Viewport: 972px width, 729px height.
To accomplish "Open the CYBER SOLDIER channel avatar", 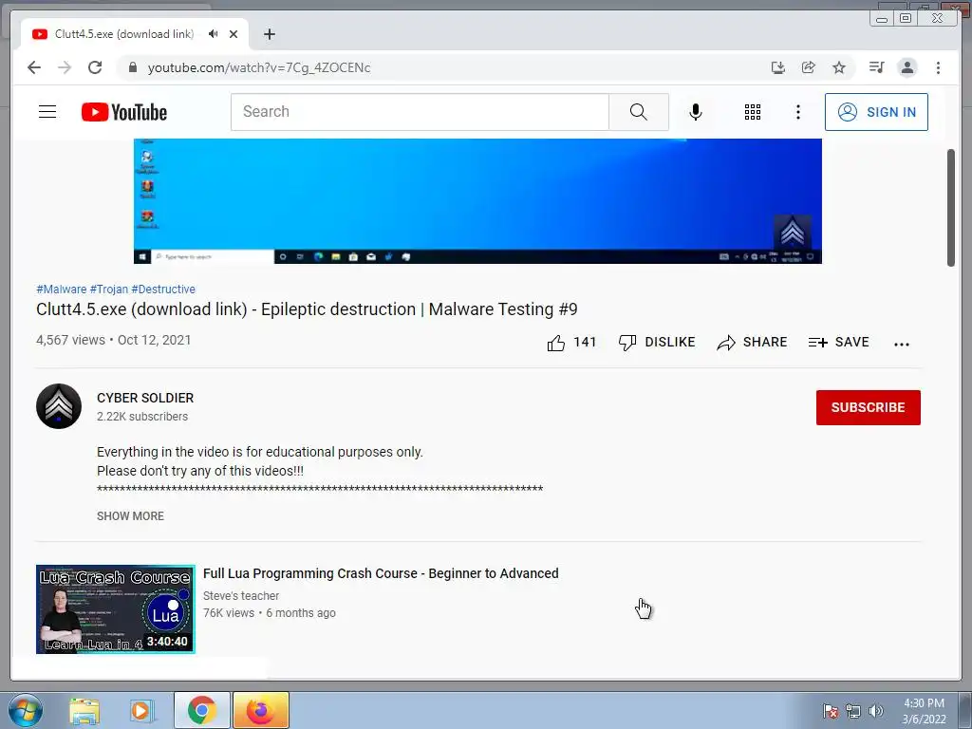I will 59,406.
